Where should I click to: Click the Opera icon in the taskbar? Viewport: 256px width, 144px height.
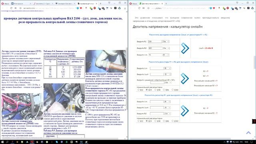pyautogui.click(x=32, y=142)
